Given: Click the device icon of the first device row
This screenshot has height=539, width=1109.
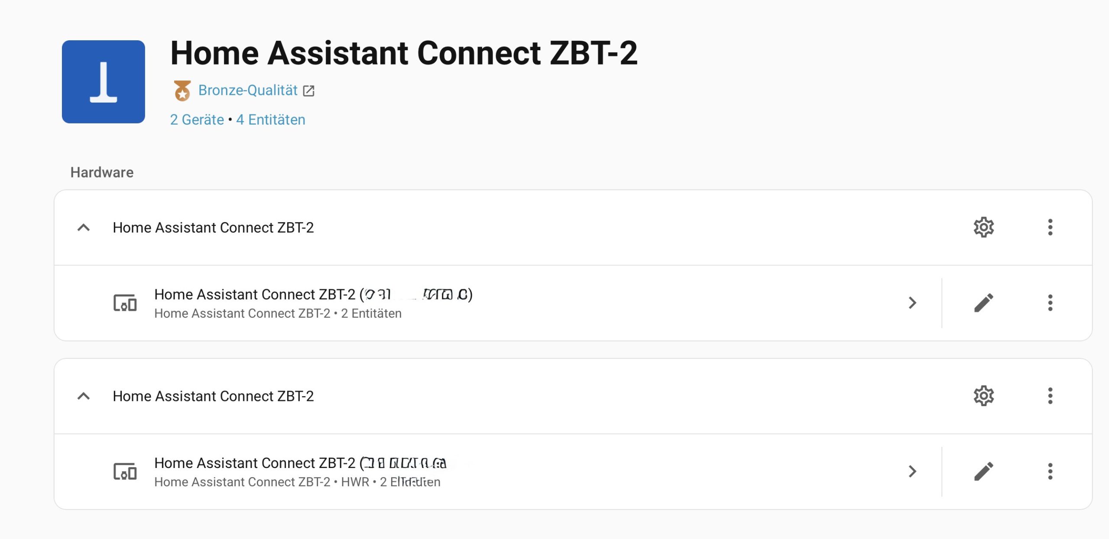Looking at the screenshot, I should pos(125,303).
